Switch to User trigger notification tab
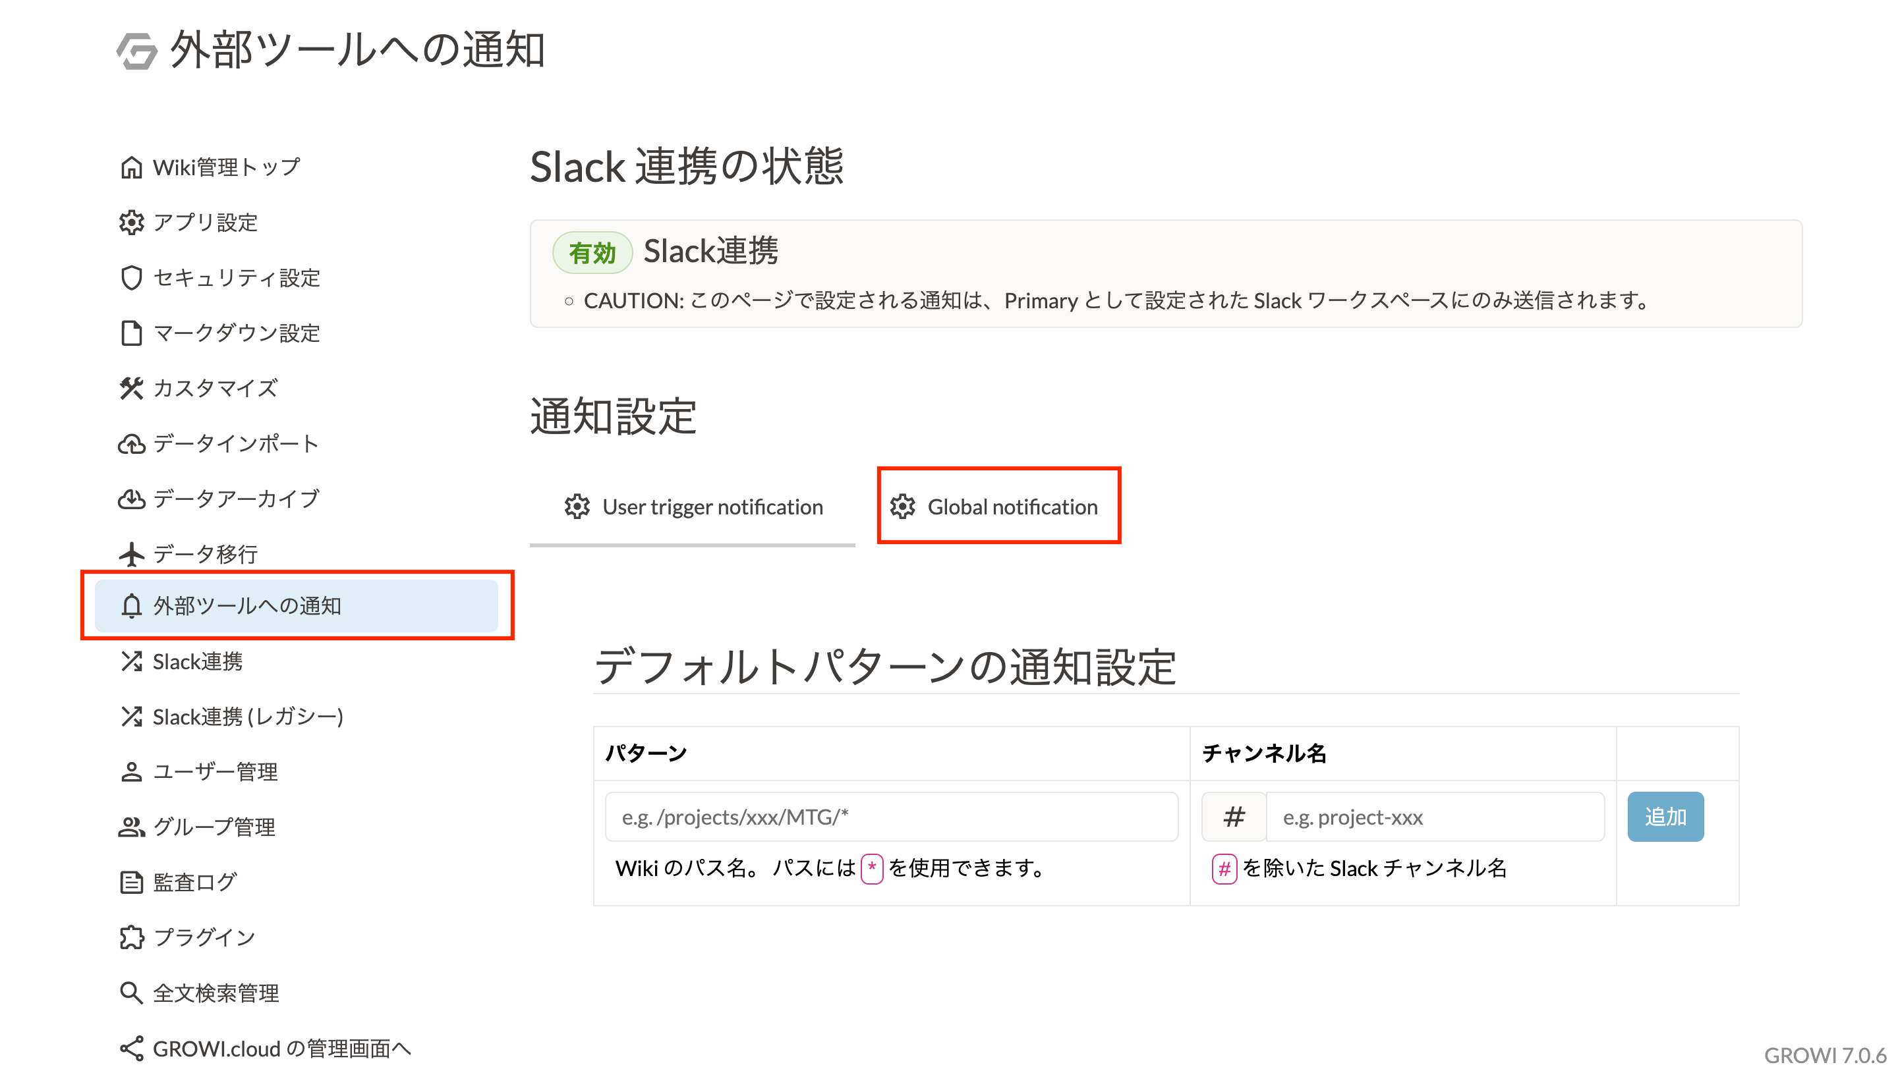The width and height of the screenshot is (1898, 1071). tap(693, 507)
